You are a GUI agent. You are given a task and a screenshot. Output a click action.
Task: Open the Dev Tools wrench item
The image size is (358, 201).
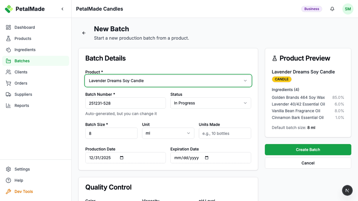coord(9,191)
